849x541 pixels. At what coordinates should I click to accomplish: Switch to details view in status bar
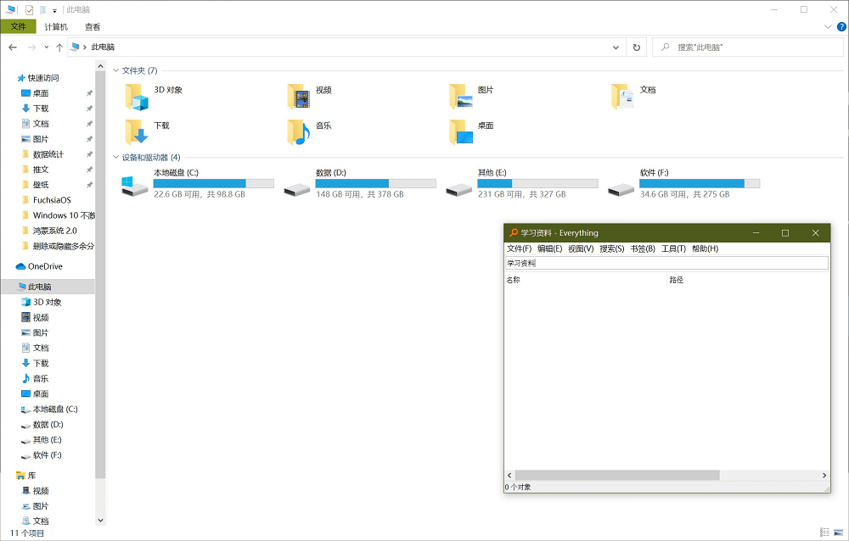tap(824, 532)
